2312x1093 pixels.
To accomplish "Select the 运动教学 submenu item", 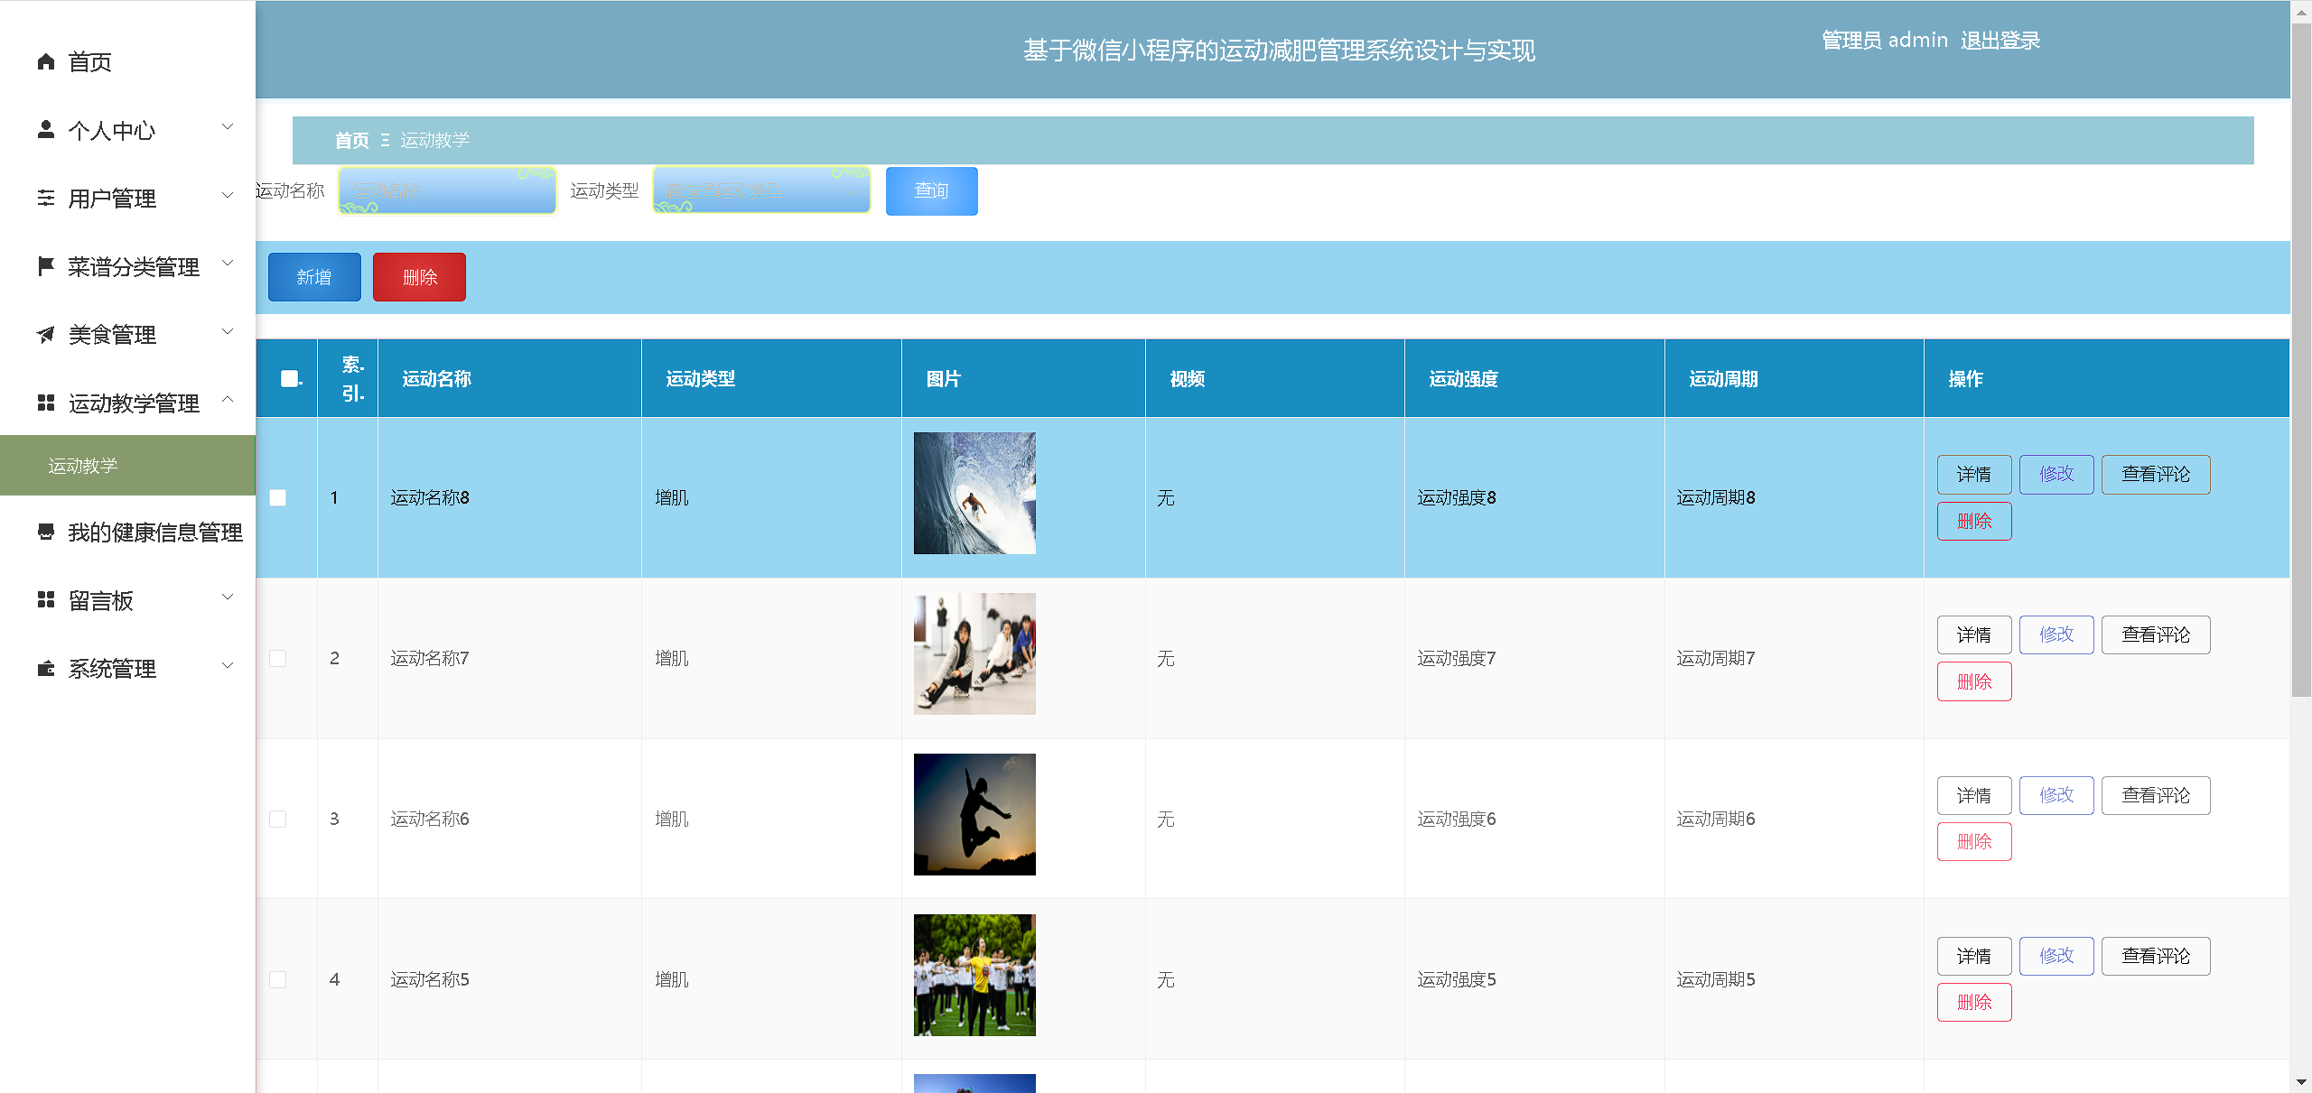I will pyautogui.click(x=83, y=466).
